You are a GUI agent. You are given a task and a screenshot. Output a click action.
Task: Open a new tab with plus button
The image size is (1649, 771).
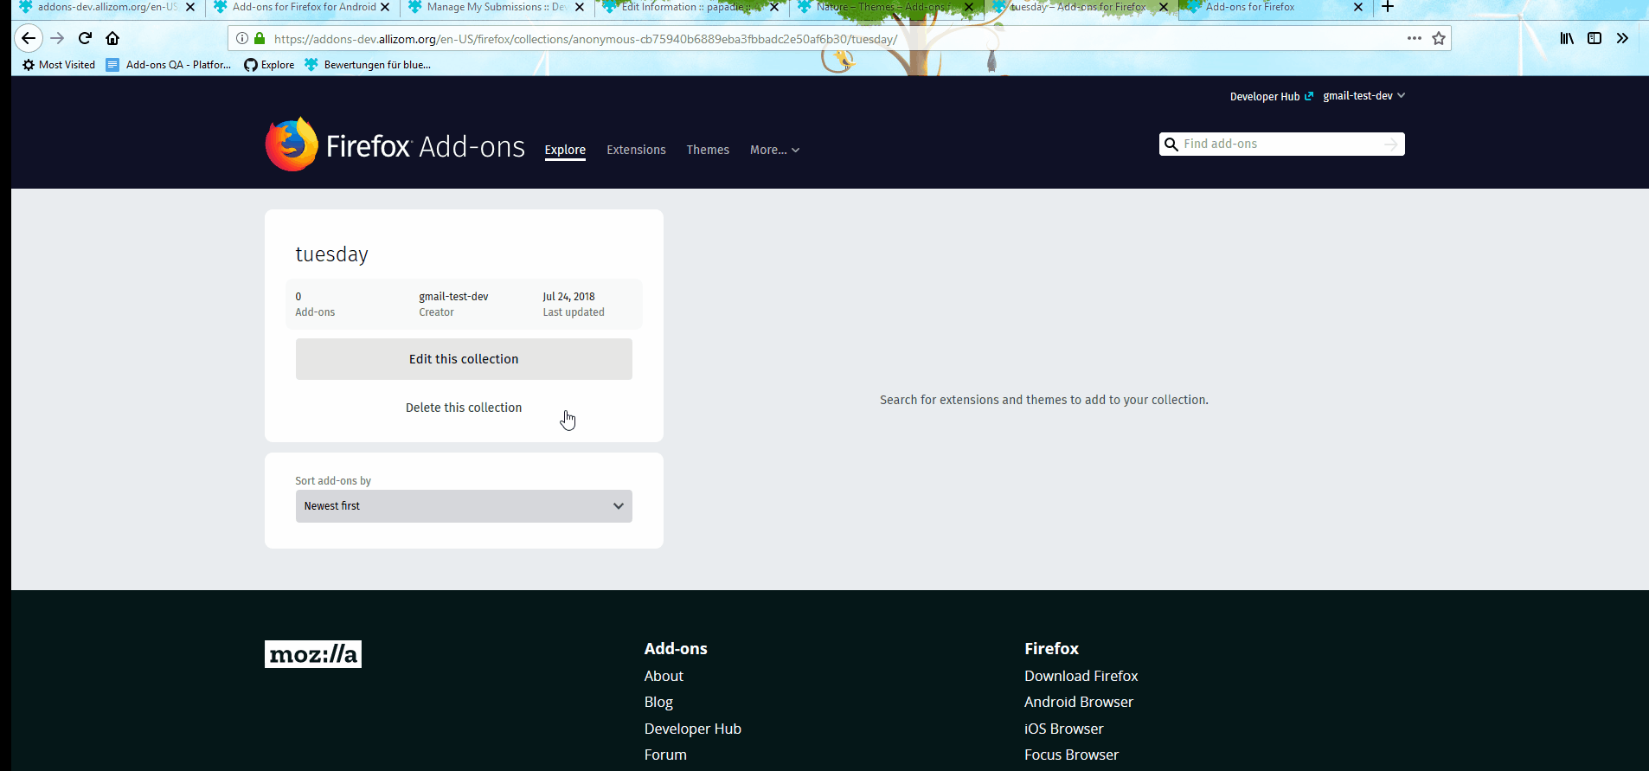pos(1388,7)
